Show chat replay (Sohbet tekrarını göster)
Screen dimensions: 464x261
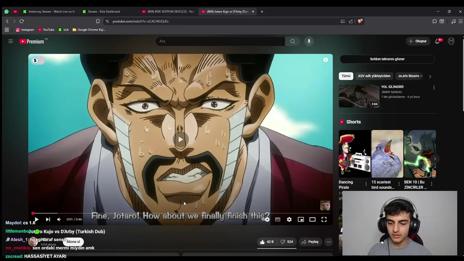[x=387, y=59]
